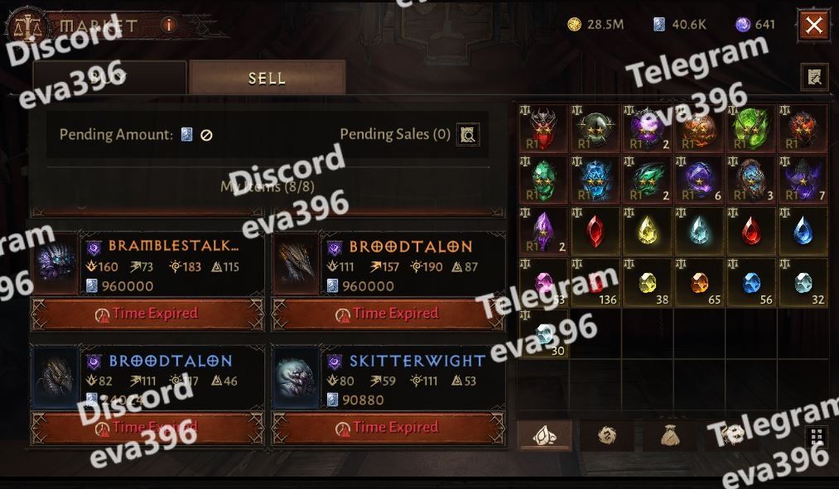
Task: Switch to the Buy tab
Action: click(109, 78)
